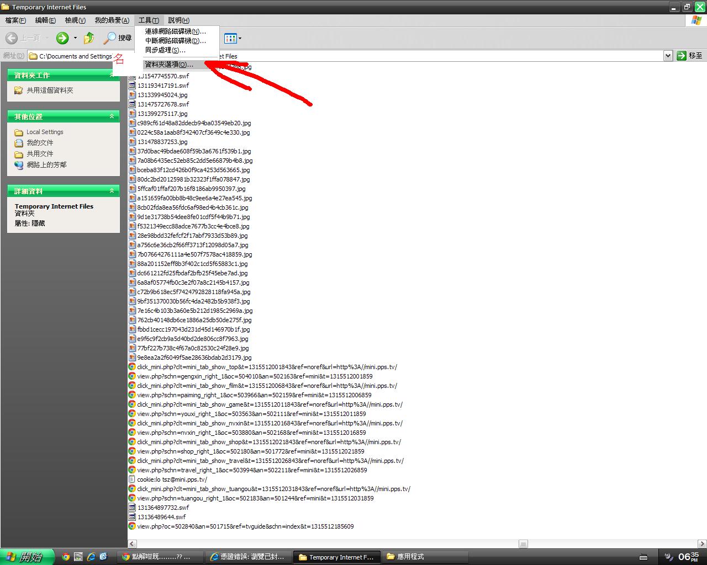Image resolution: width=707 pixels, height=565 pixels.
Task: Open Local Settings folder in sidebar
Action: (x=45, y=132)
